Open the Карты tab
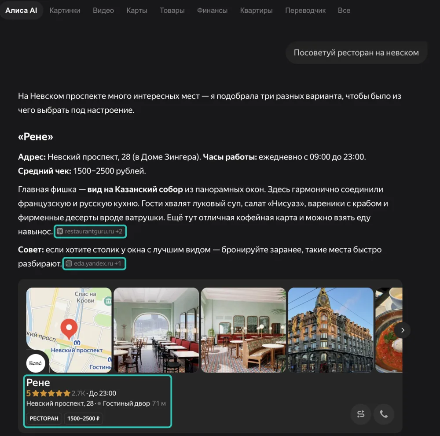 click(x=137, y=11)
